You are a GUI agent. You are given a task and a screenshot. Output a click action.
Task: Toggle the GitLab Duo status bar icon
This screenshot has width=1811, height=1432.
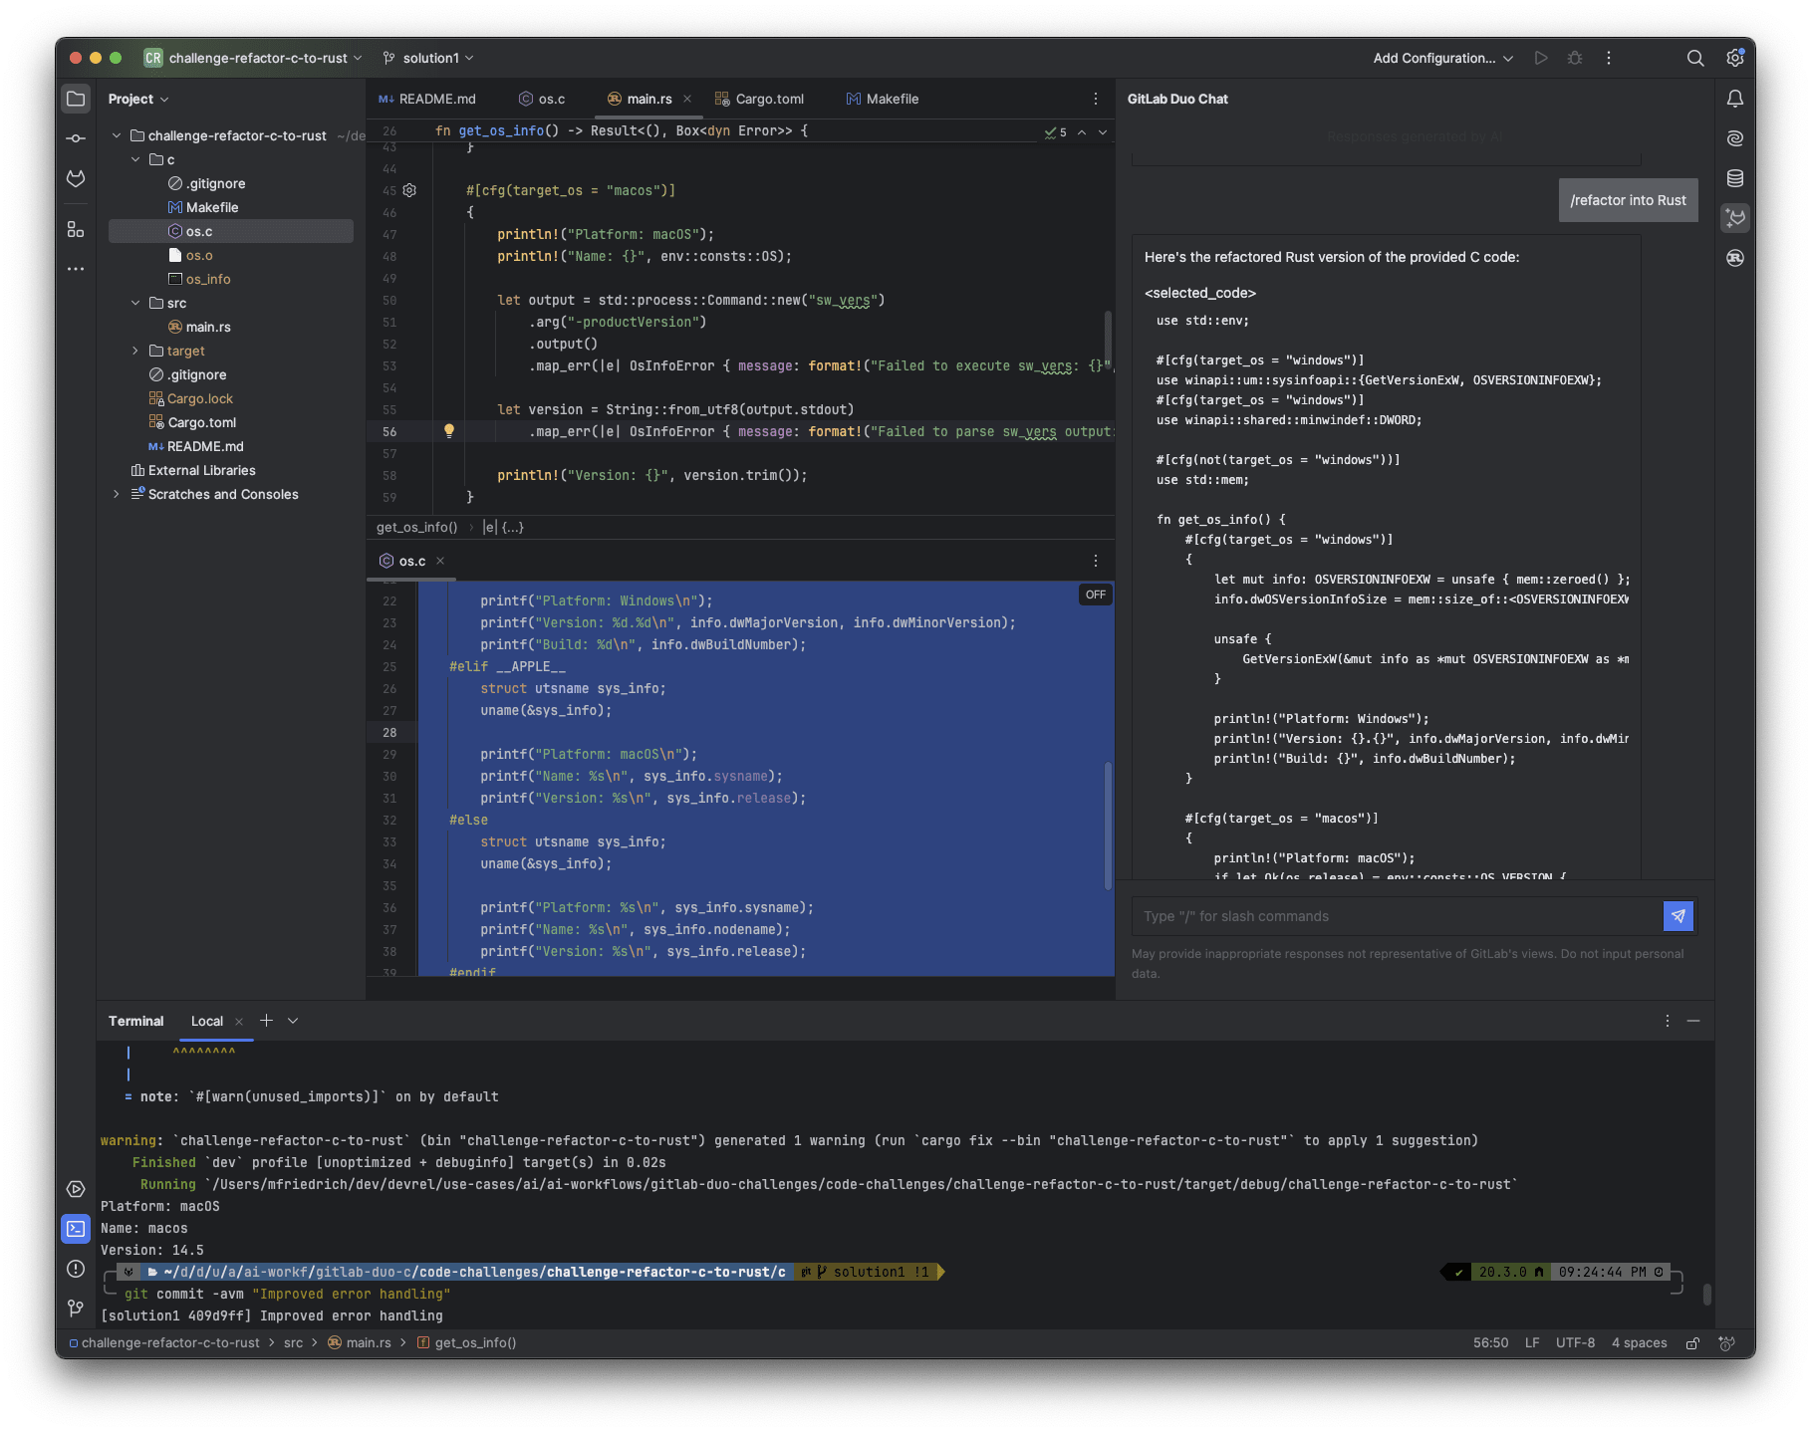pos(1727,1342)
